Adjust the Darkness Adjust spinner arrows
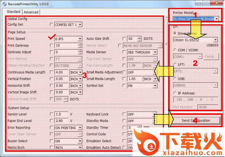Viewport: 225px width, 157px height. (x=80, y=52)
